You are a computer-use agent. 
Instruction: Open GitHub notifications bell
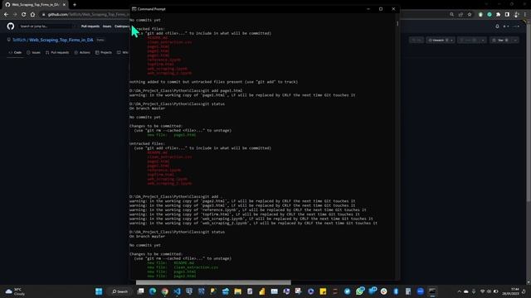[x=497, y=26]
